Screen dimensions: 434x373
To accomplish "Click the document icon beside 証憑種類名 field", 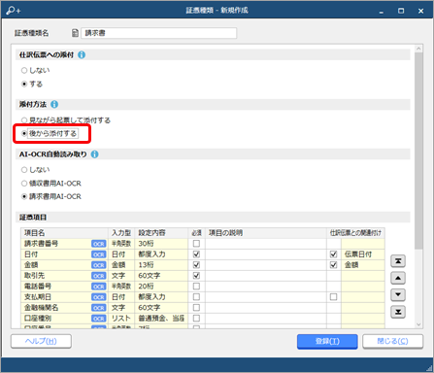I will (x=75, y=33).
